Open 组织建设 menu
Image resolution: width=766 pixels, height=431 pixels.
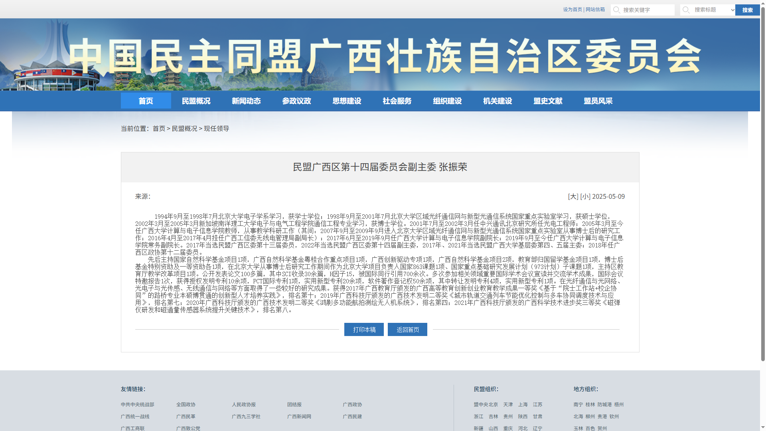(448, 101)
